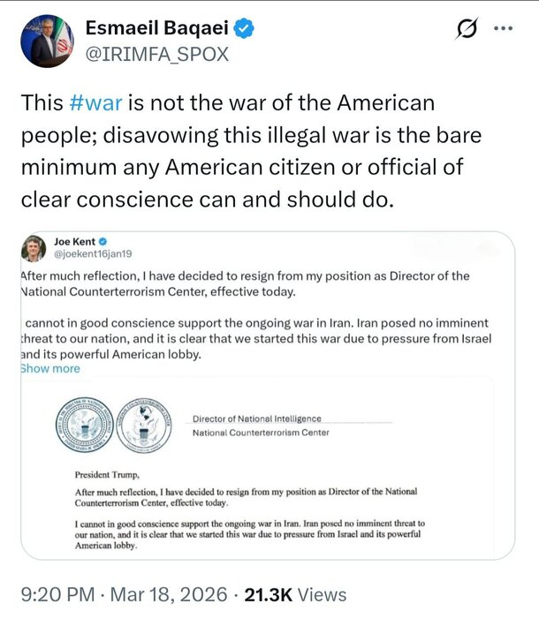The image size is (539, 618).
Task: Click the National Counterterrorism Center seal
Action: [x=144, y=425]
